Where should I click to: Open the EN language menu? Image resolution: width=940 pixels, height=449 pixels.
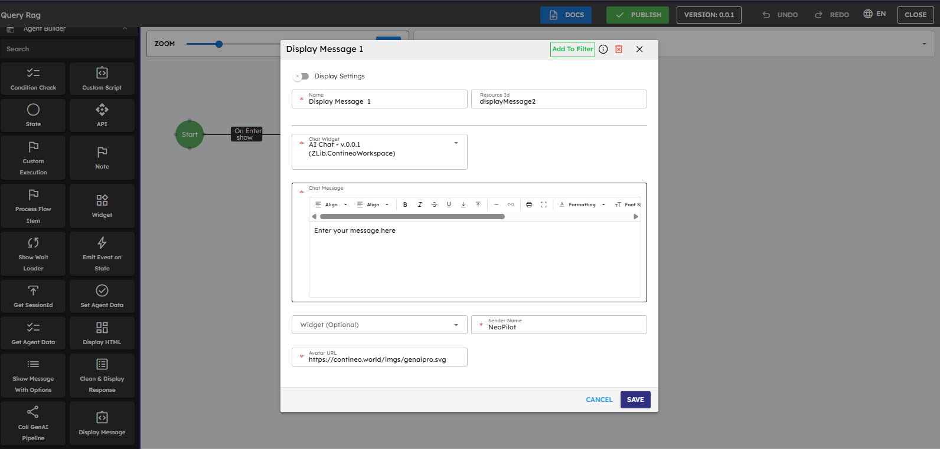[874, 14]
